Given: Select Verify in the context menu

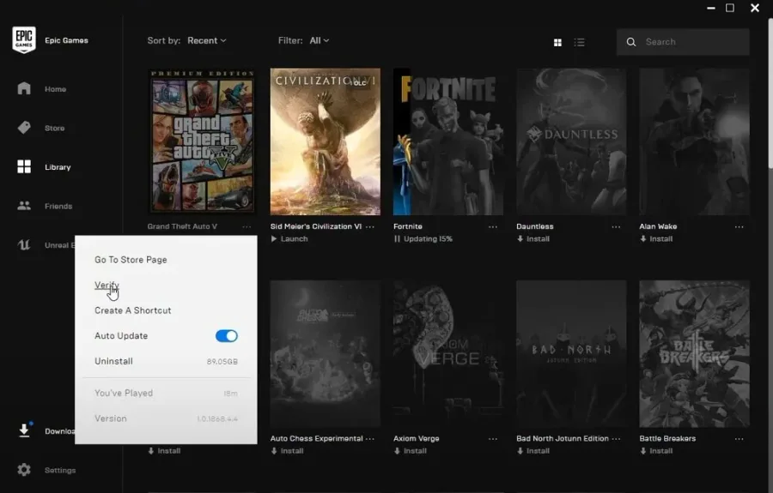Looking at the screenshot, I should click(107, 285).
